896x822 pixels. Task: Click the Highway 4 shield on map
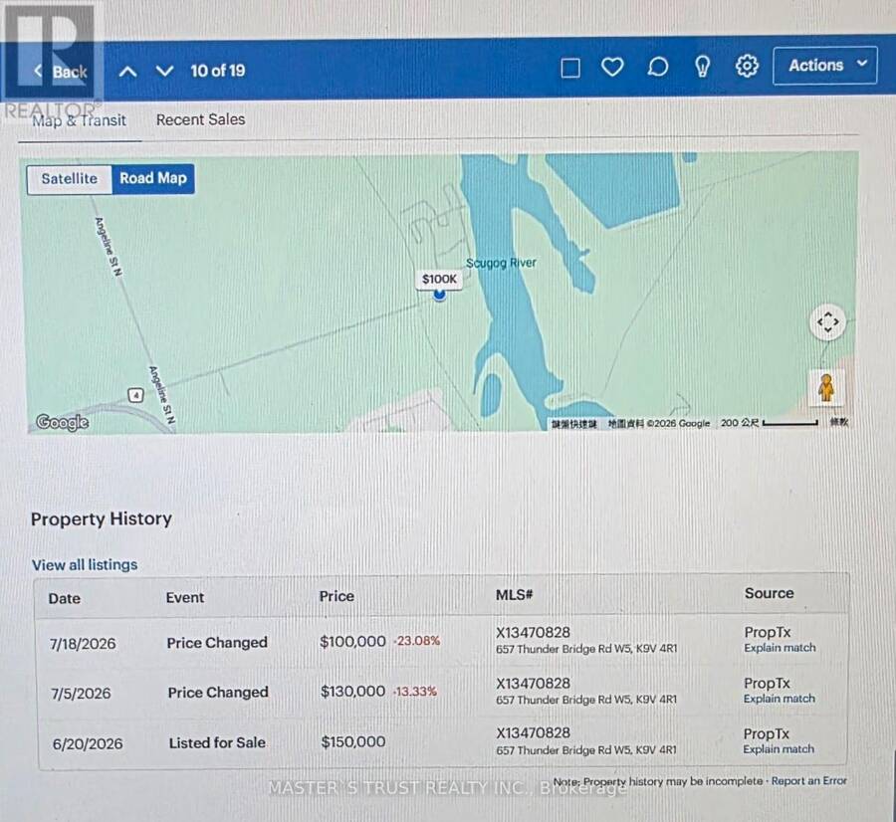click(x=135, y=395)
